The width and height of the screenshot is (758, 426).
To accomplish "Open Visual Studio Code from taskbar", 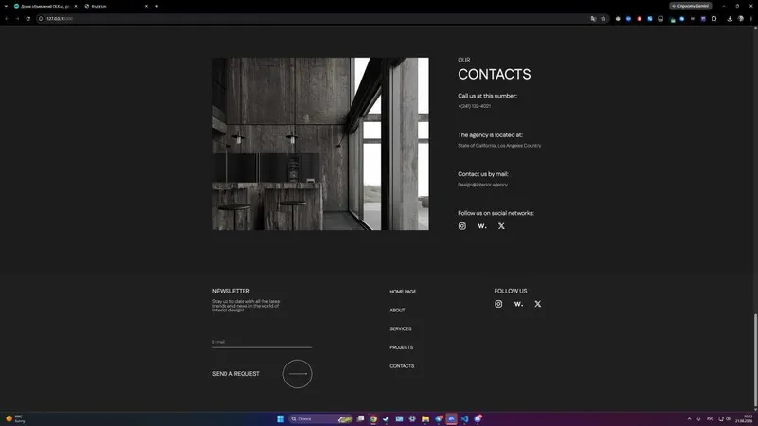I will (464, 418).
